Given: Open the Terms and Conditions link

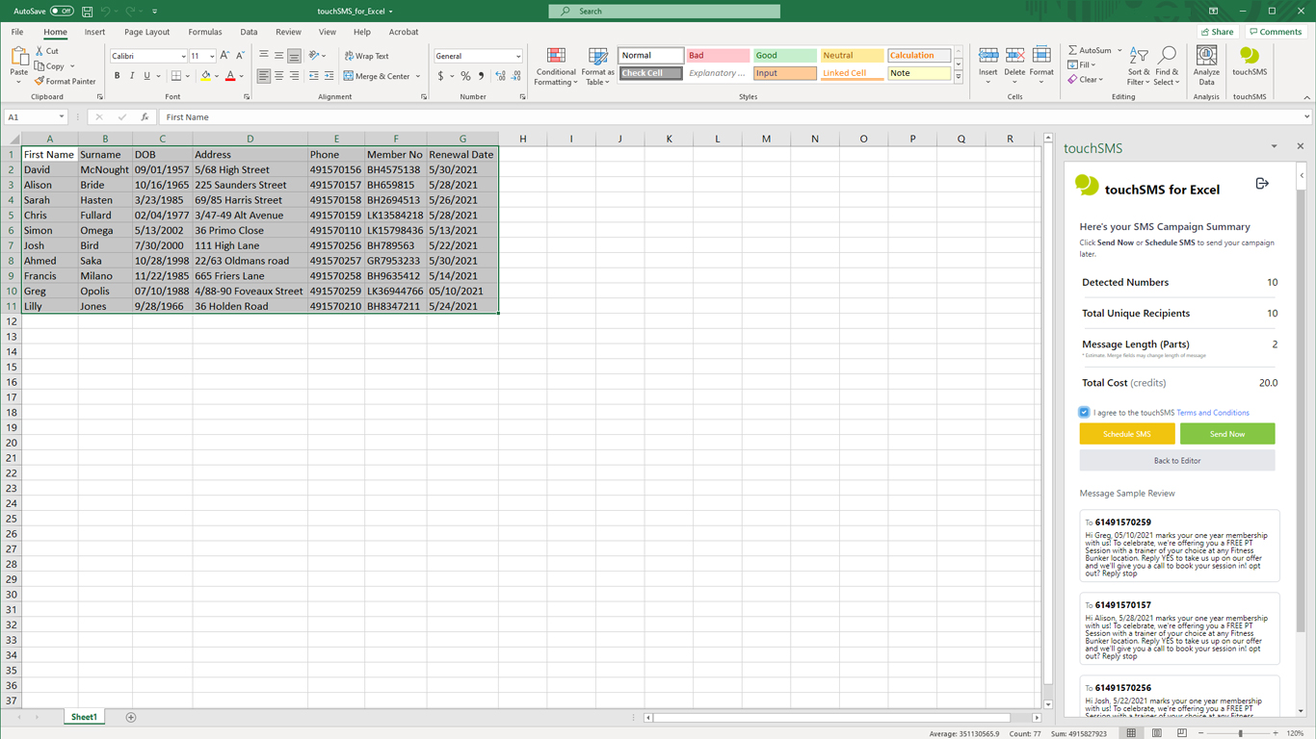Looking at the screenshot, I should point(1213,413).
